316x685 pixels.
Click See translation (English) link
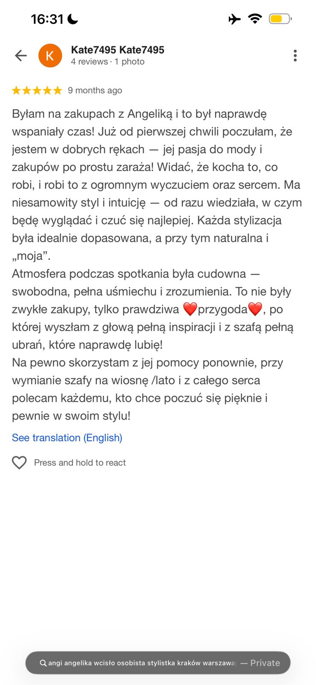67,438
